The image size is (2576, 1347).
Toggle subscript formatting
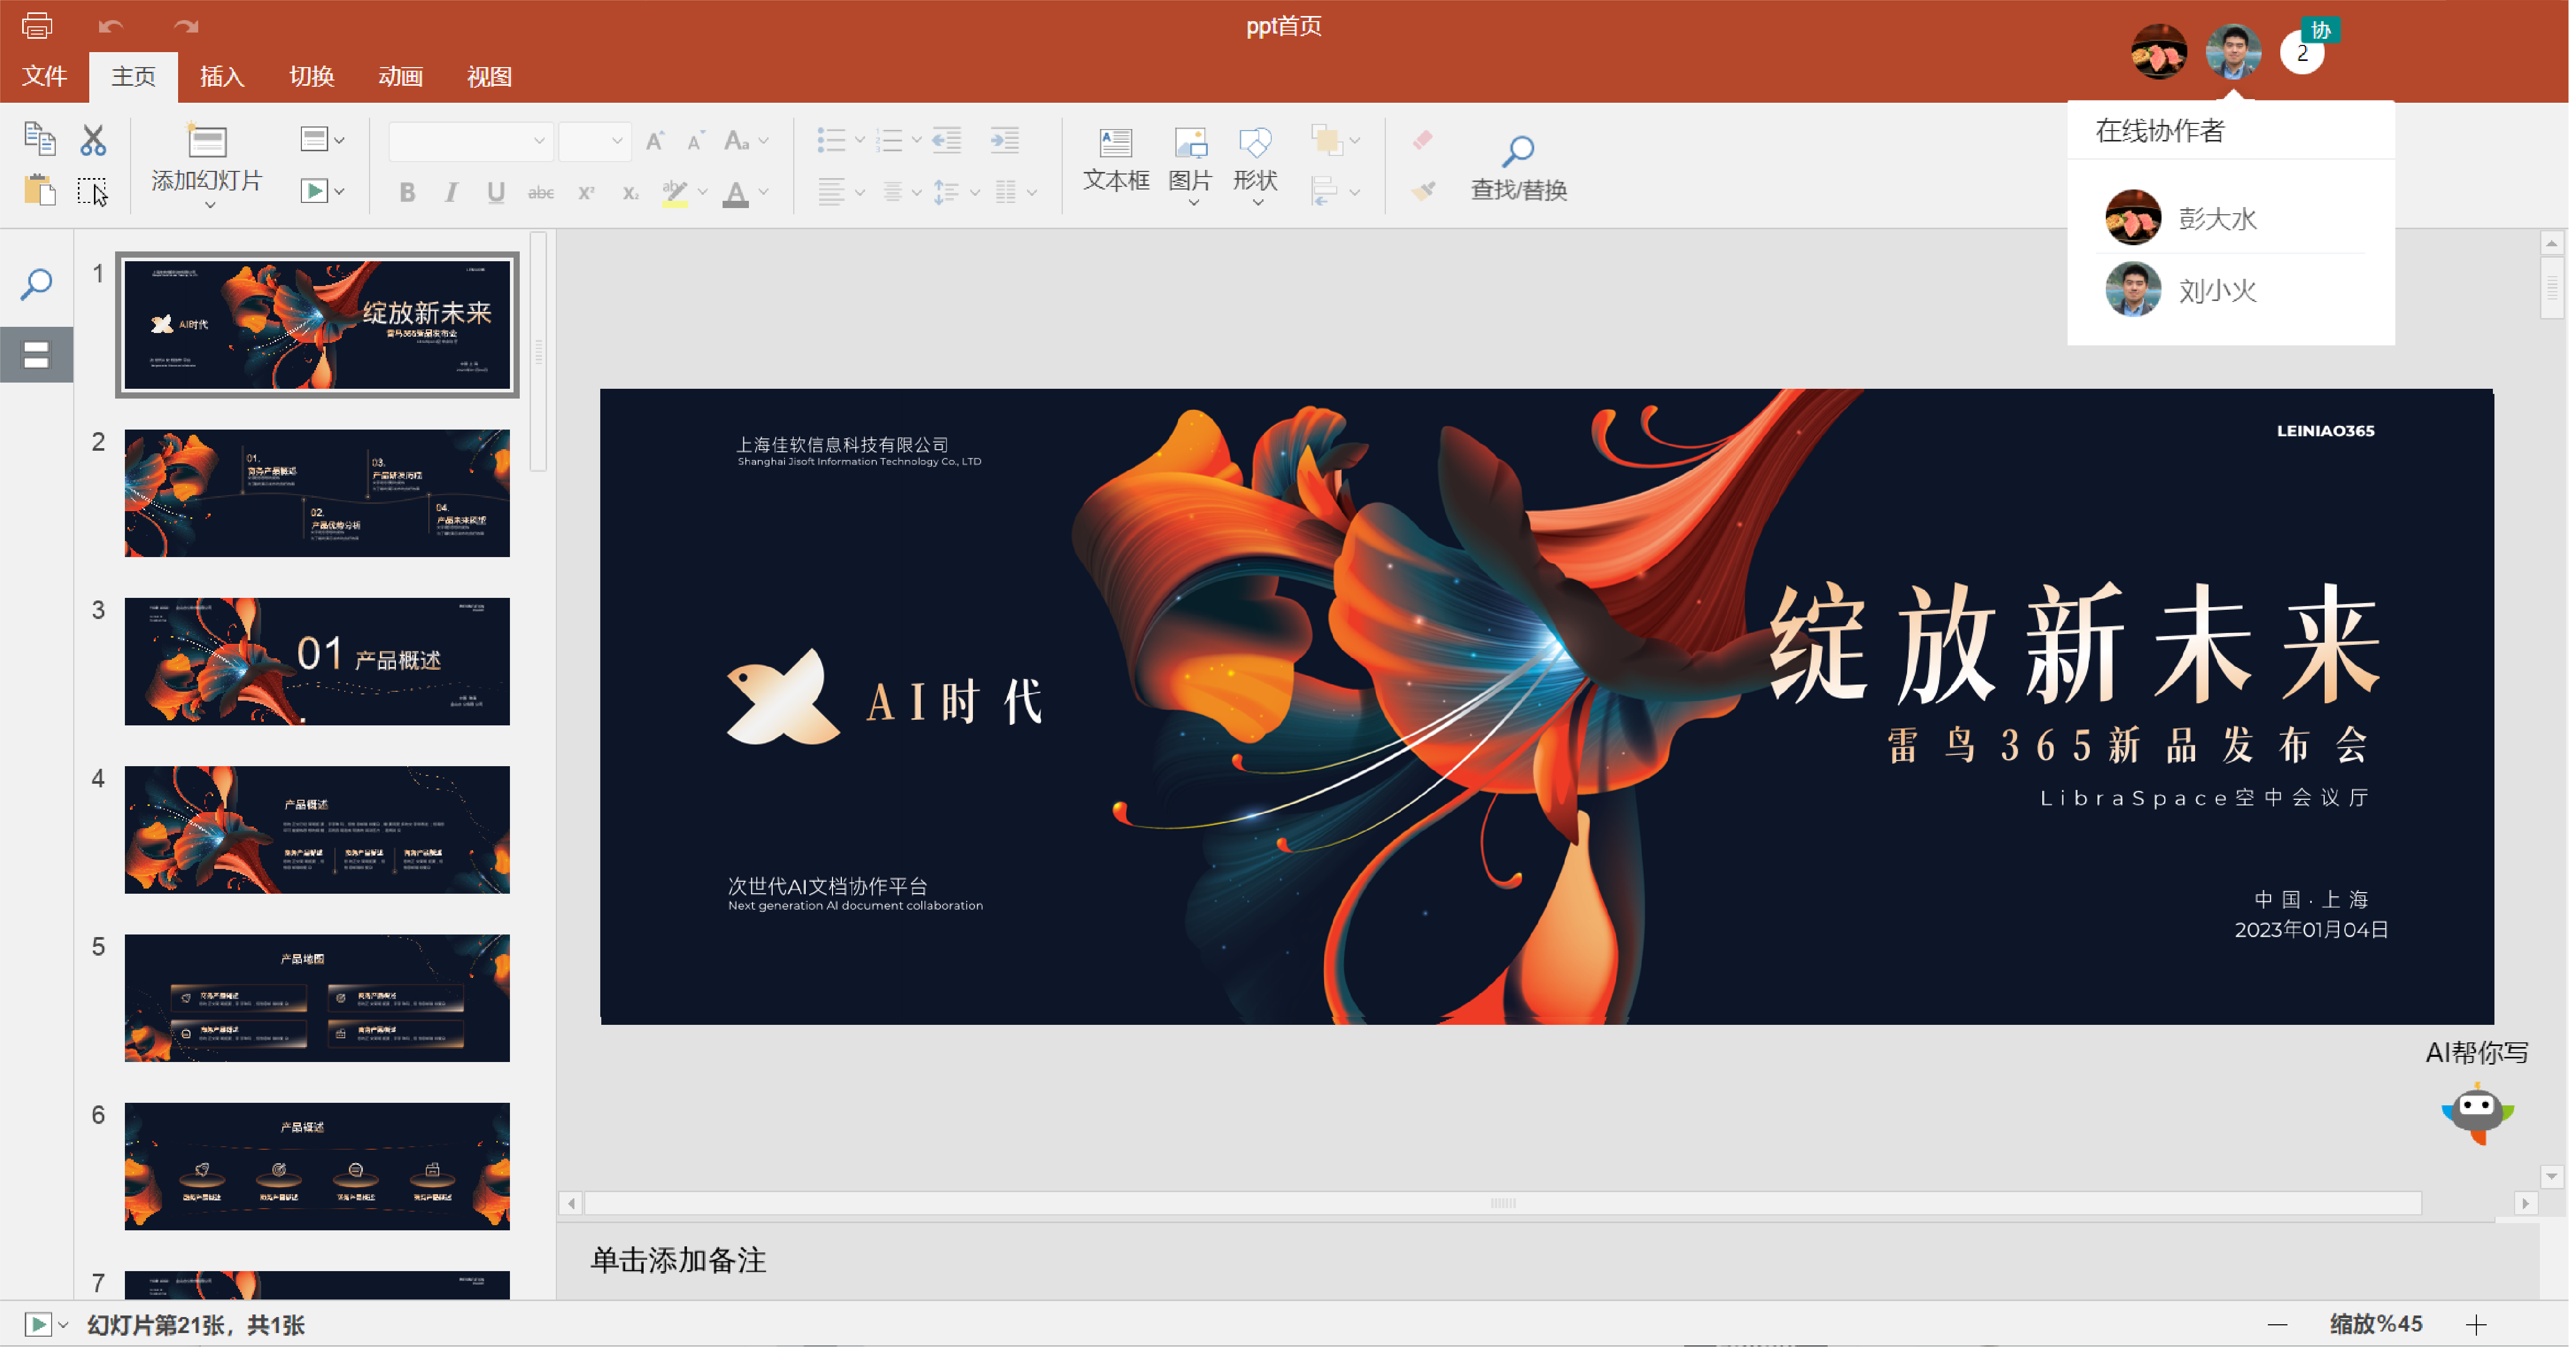coord(631,193)
